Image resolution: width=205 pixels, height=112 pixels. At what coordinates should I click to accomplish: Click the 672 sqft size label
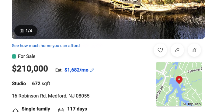(x=41, y=84)
